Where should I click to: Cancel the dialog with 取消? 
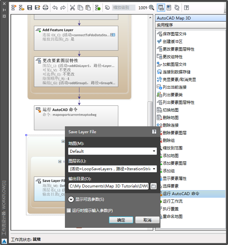(147, 220)
